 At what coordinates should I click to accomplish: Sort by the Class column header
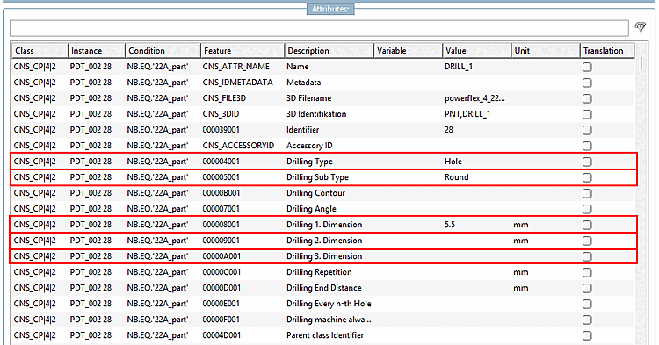pyautogui.click(x=40, y=50)
